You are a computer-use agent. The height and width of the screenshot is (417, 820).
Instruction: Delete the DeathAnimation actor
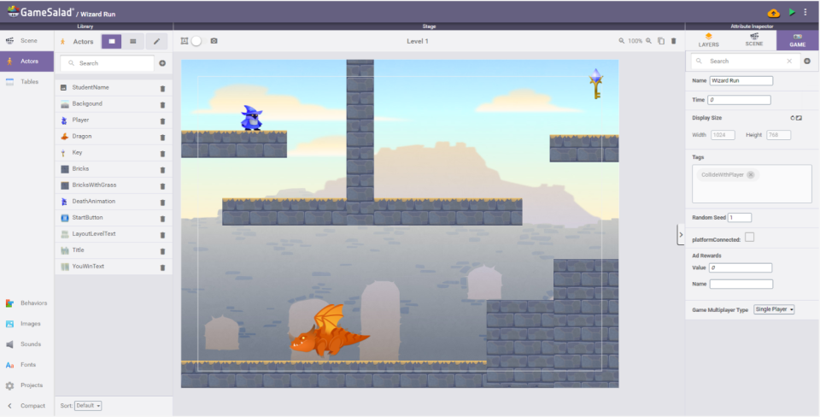pyautogui.click(x=162, y=202)
